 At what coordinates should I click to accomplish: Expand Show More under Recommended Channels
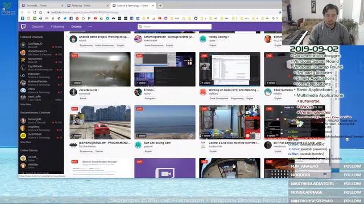coord(26,142)
